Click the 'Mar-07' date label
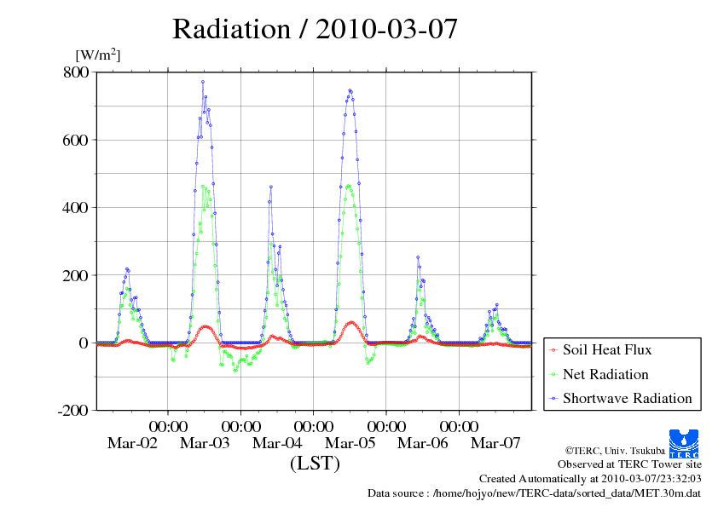 [495, 443]
